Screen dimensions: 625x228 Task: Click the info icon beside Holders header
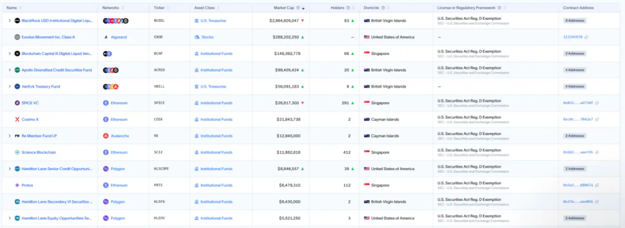pos(348,8)
